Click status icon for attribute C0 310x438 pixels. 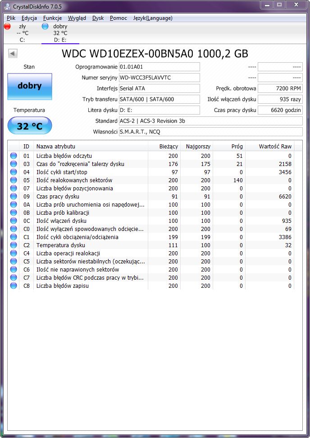(x=14, y=229)
